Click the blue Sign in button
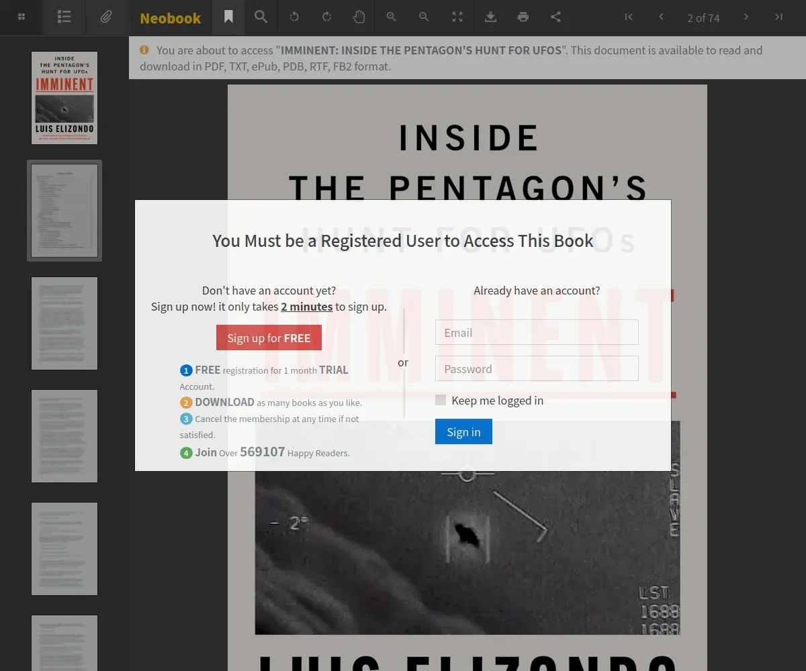This screenshot has width=806, height=671. (463, 431)
